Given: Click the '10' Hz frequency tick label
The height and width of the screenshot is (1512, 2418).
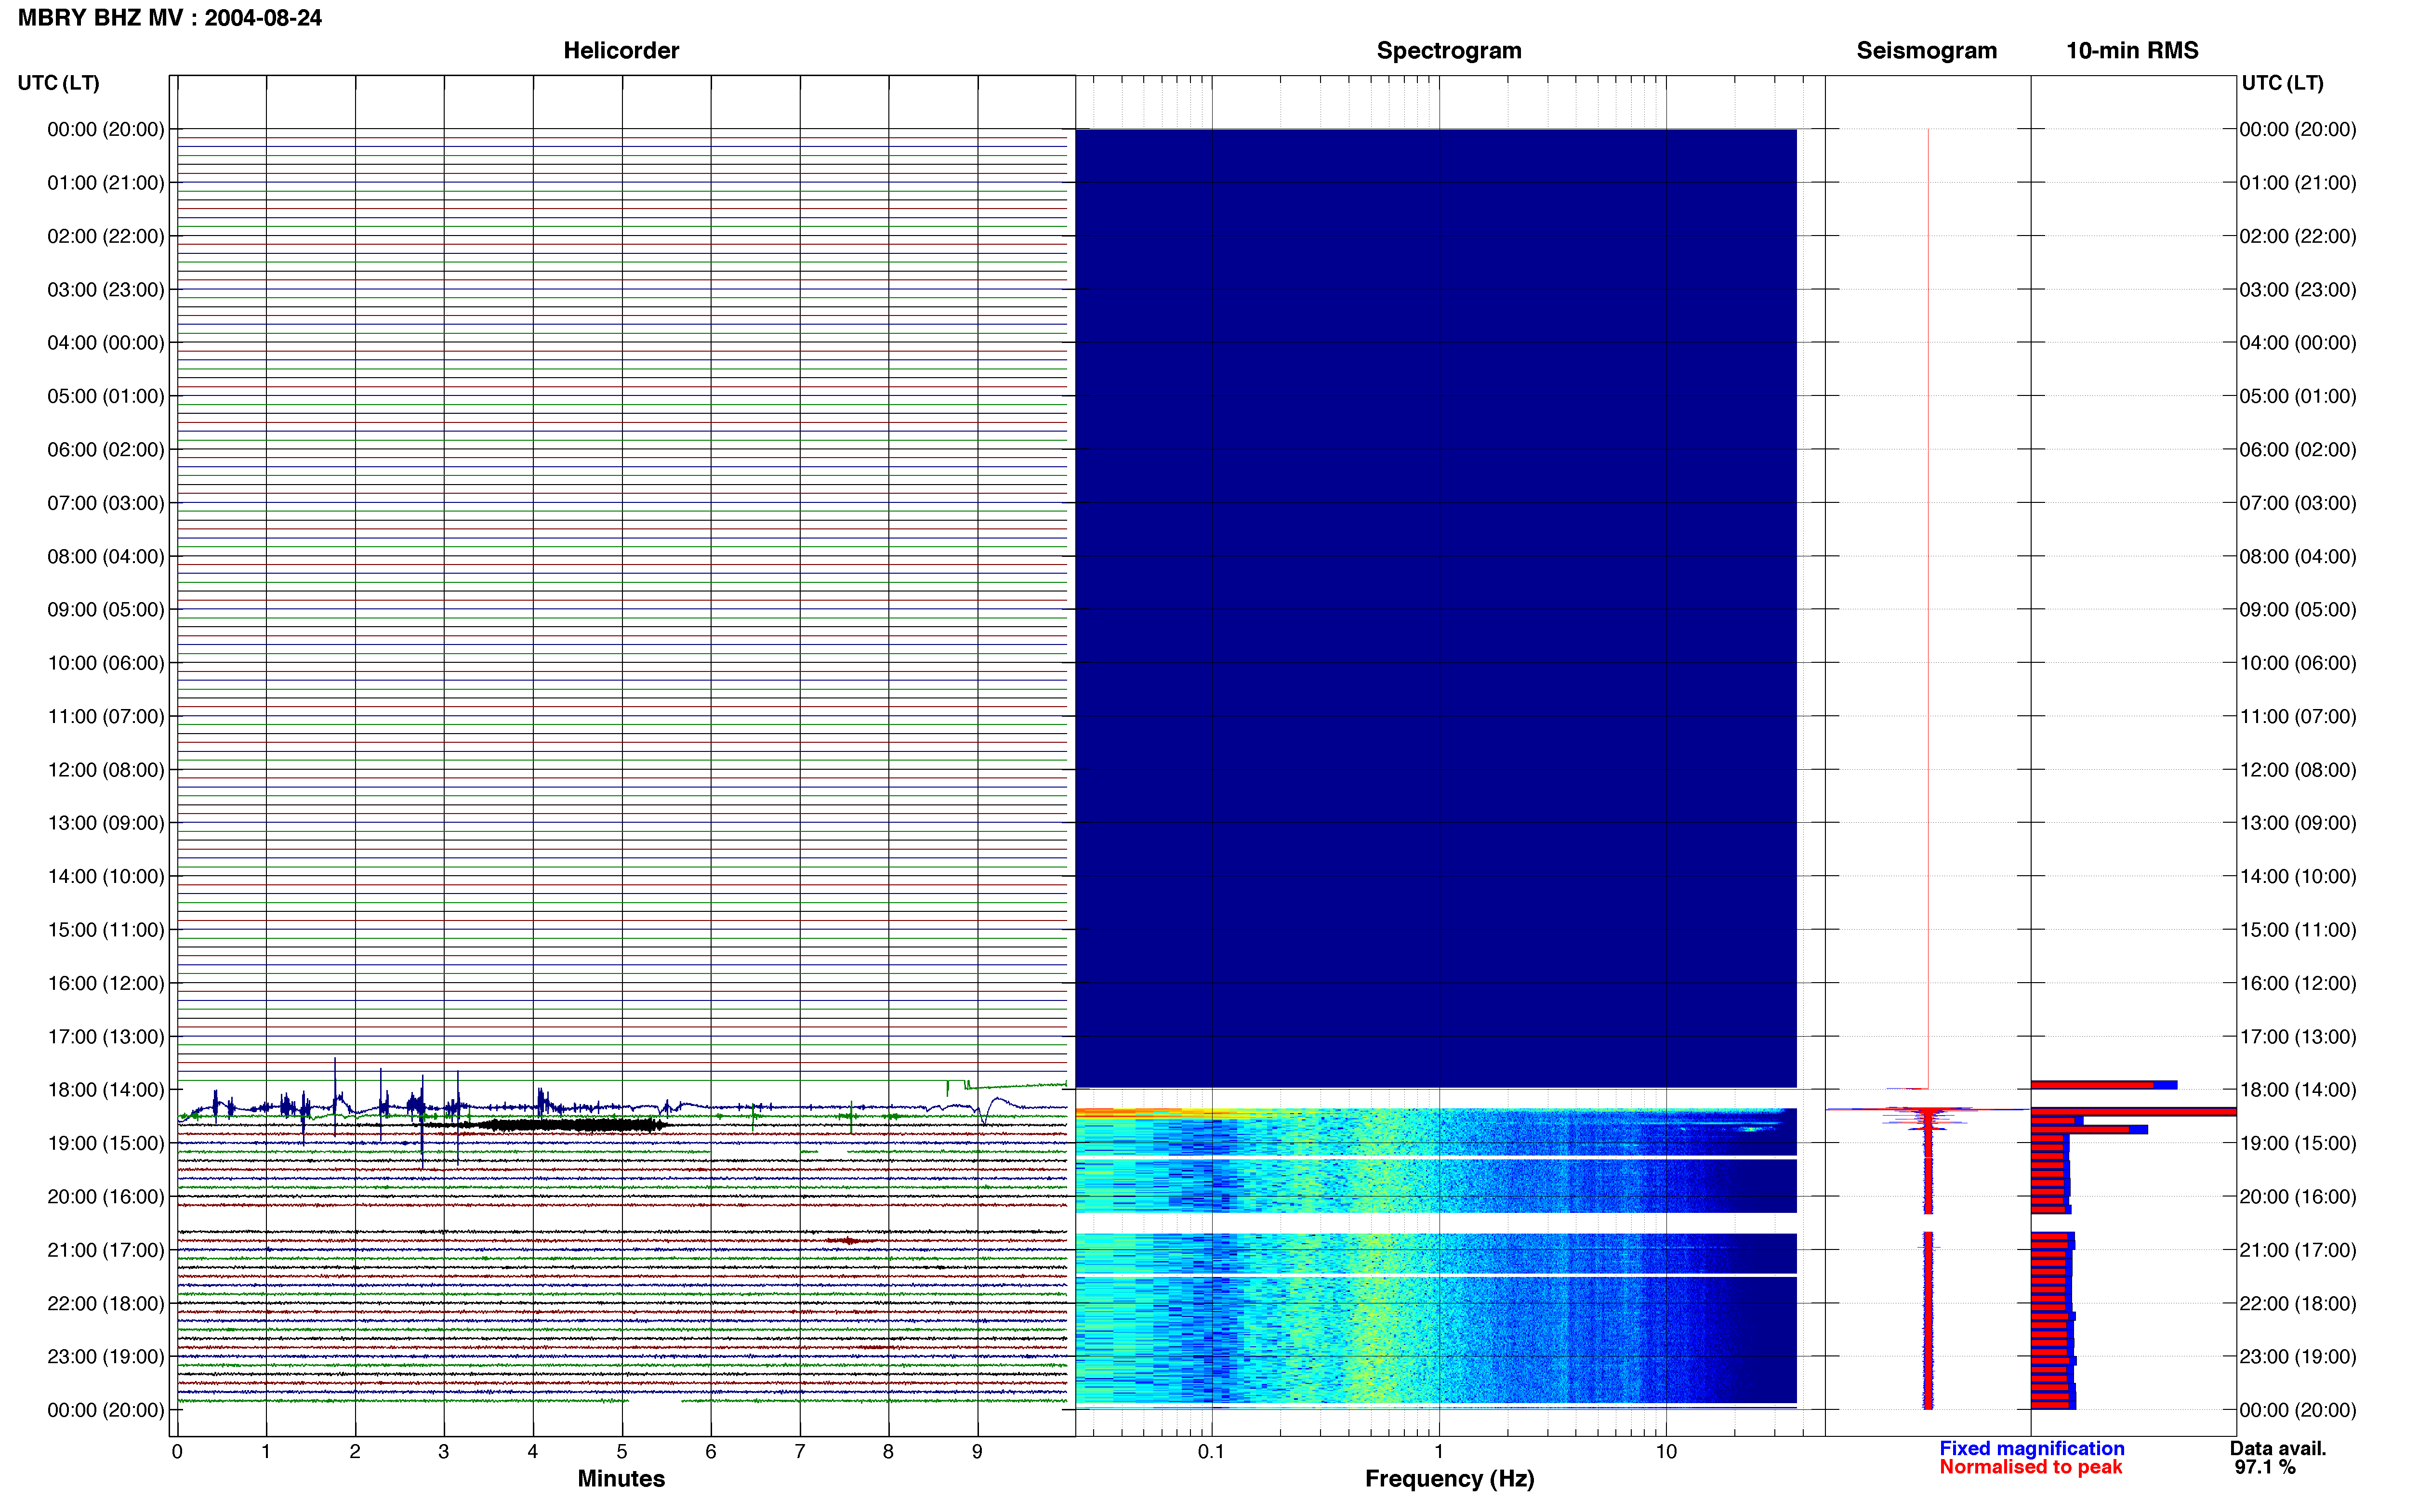Looking at the screenshot, I should click(1666, 1452).
